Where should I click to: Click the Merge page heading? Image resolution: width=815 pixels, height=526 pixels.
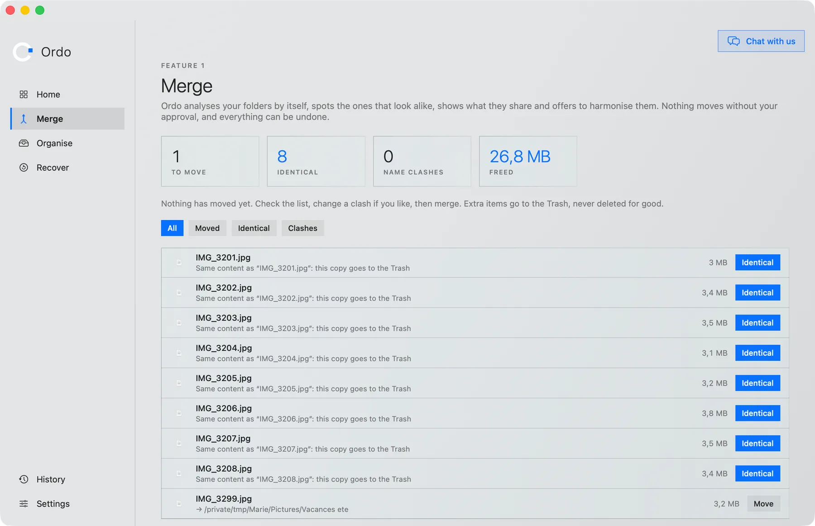[187, 86]
